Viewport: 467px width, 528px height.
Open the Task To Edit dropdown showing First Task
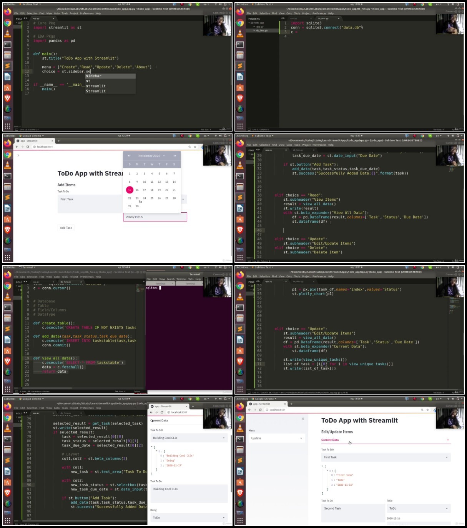[386, 457]
